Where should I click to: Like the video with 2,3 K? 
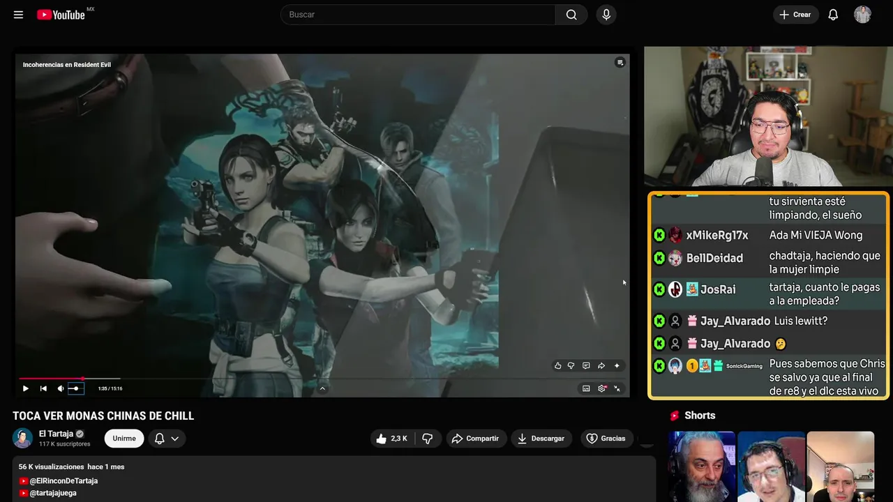(392, 439)
